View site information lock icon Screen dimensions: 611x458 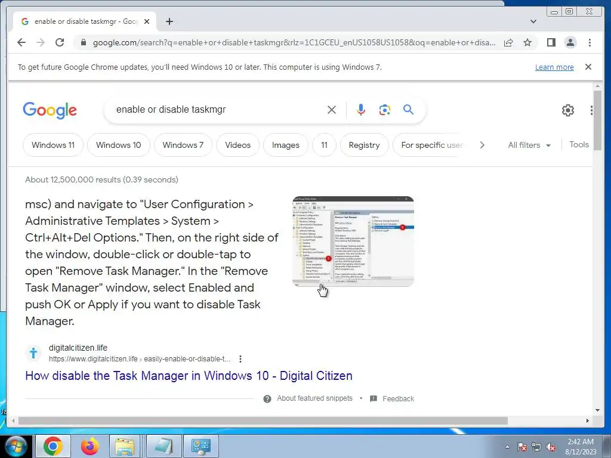pyautogui.click(x=83, y=42)
